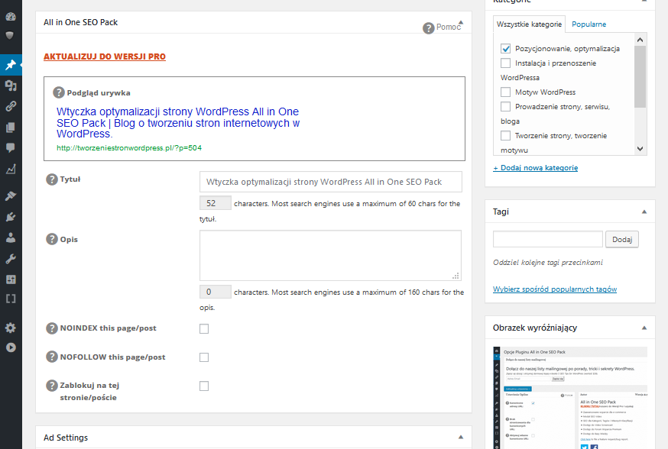Enable NOFOLLOW this page/post checkbox

pos(204,357)
